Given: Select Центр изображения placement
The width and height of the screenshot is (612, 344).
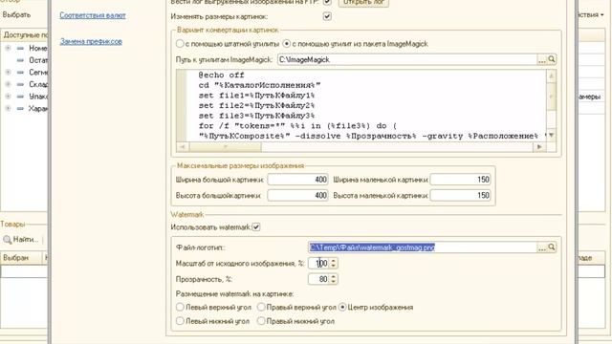Looking at the screenshot, I should pos(342,307).
